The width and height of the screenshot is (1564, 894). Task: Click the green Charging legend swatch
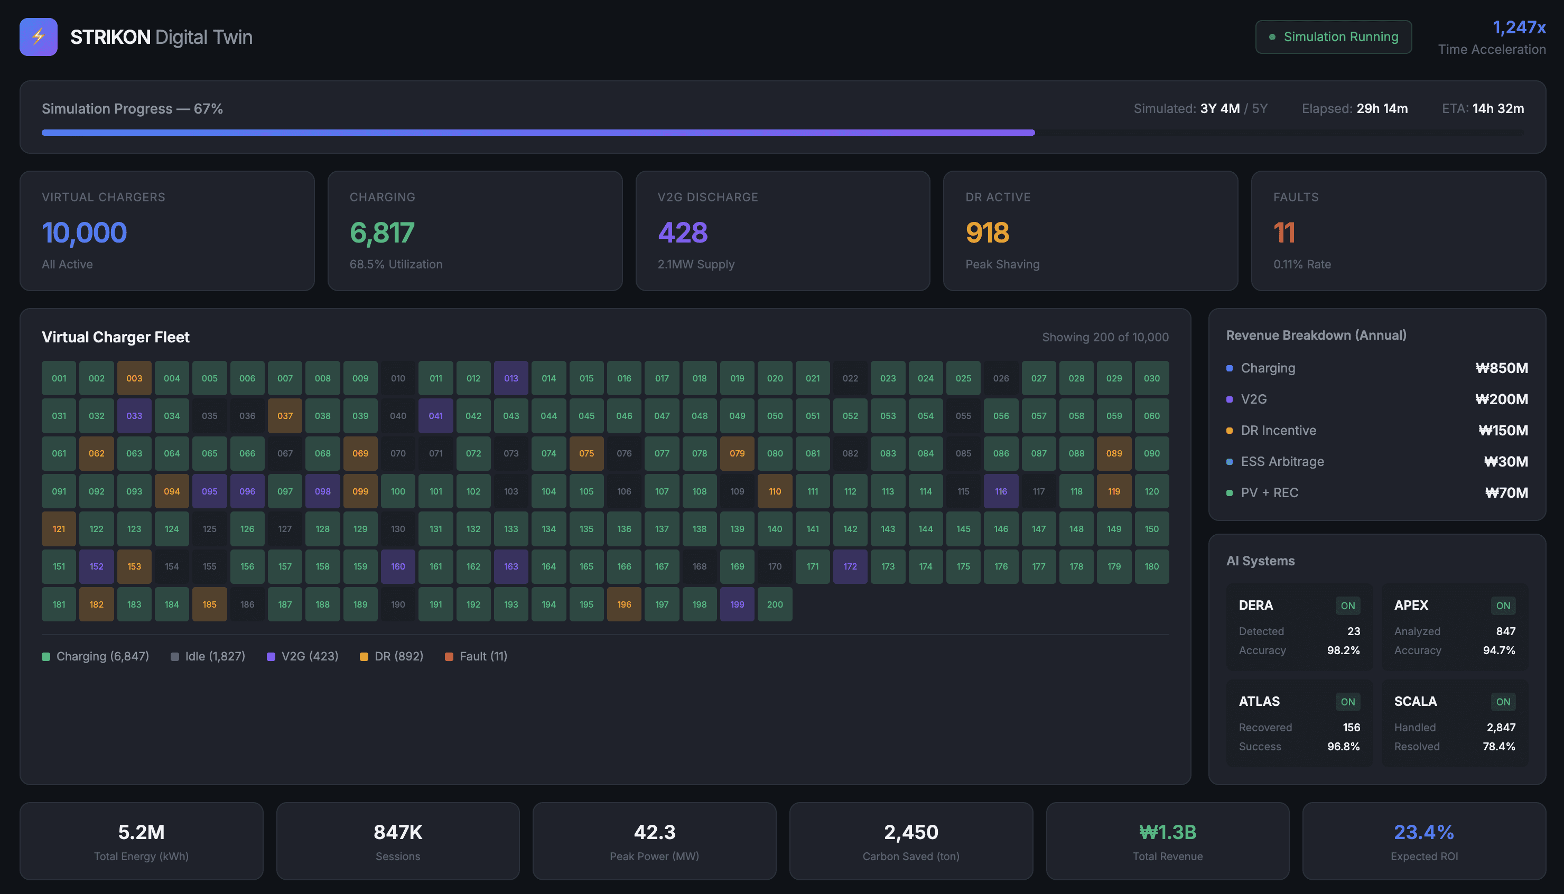(46, 656)
